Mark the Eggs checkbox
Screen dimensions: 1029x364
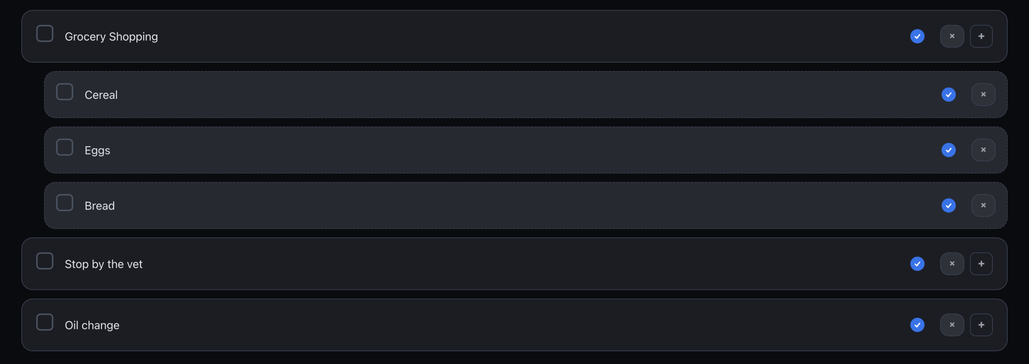(x=65, y=148)
